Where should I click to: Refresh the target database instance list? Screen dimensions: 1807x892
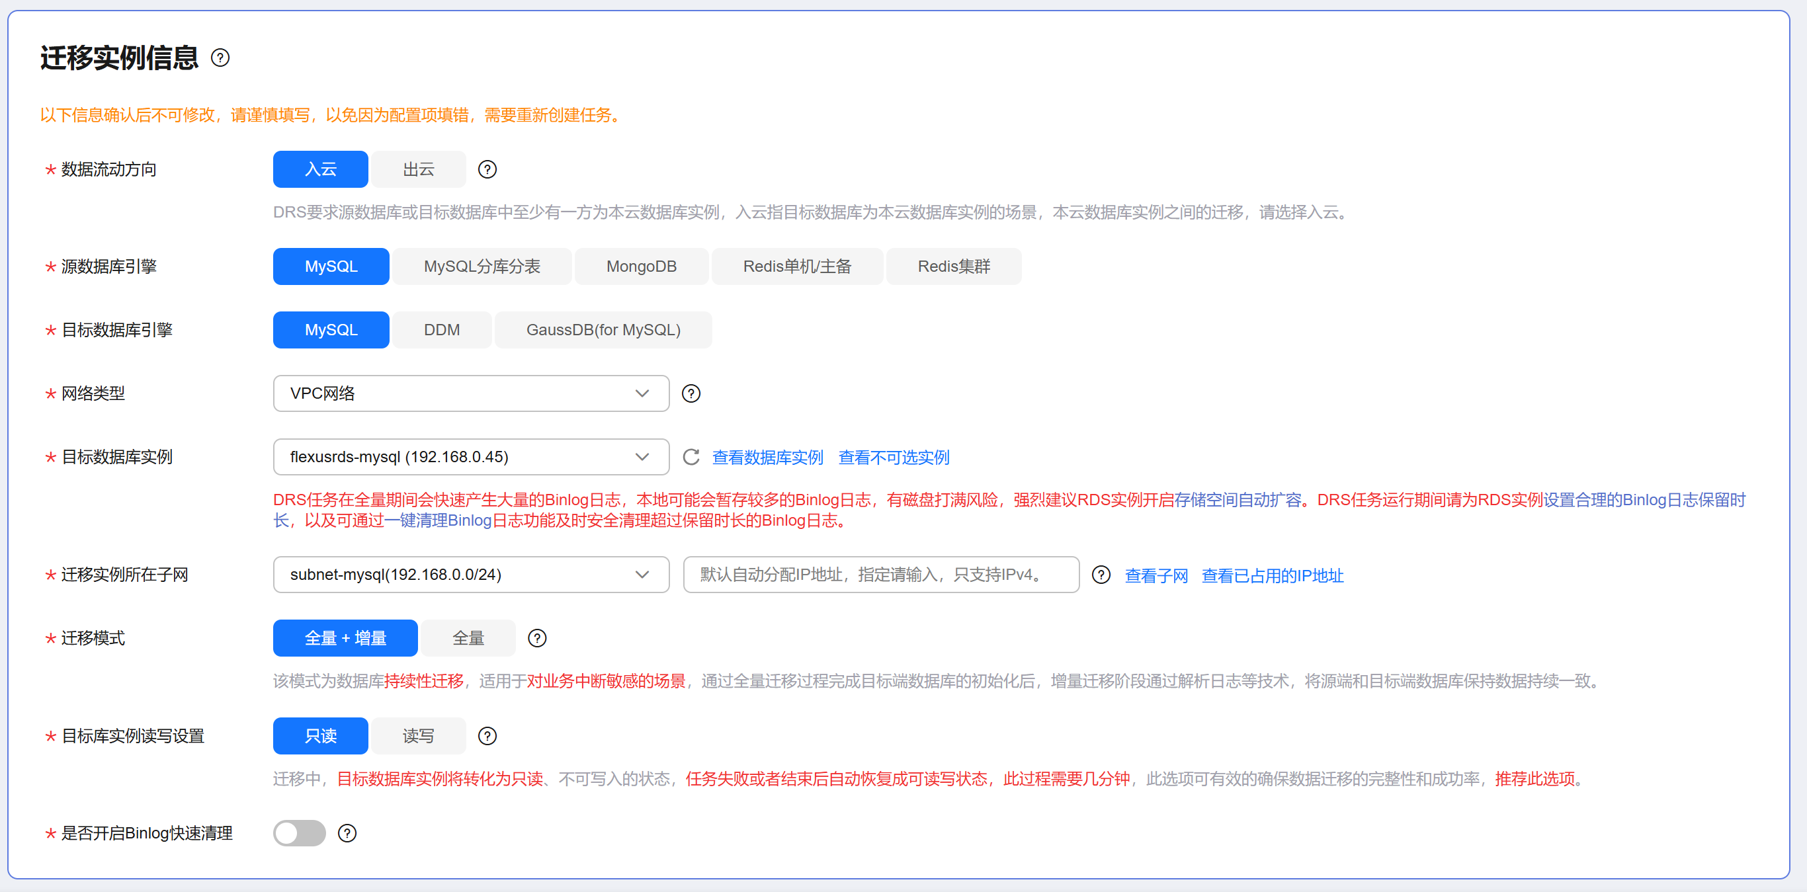click(691, 457)
